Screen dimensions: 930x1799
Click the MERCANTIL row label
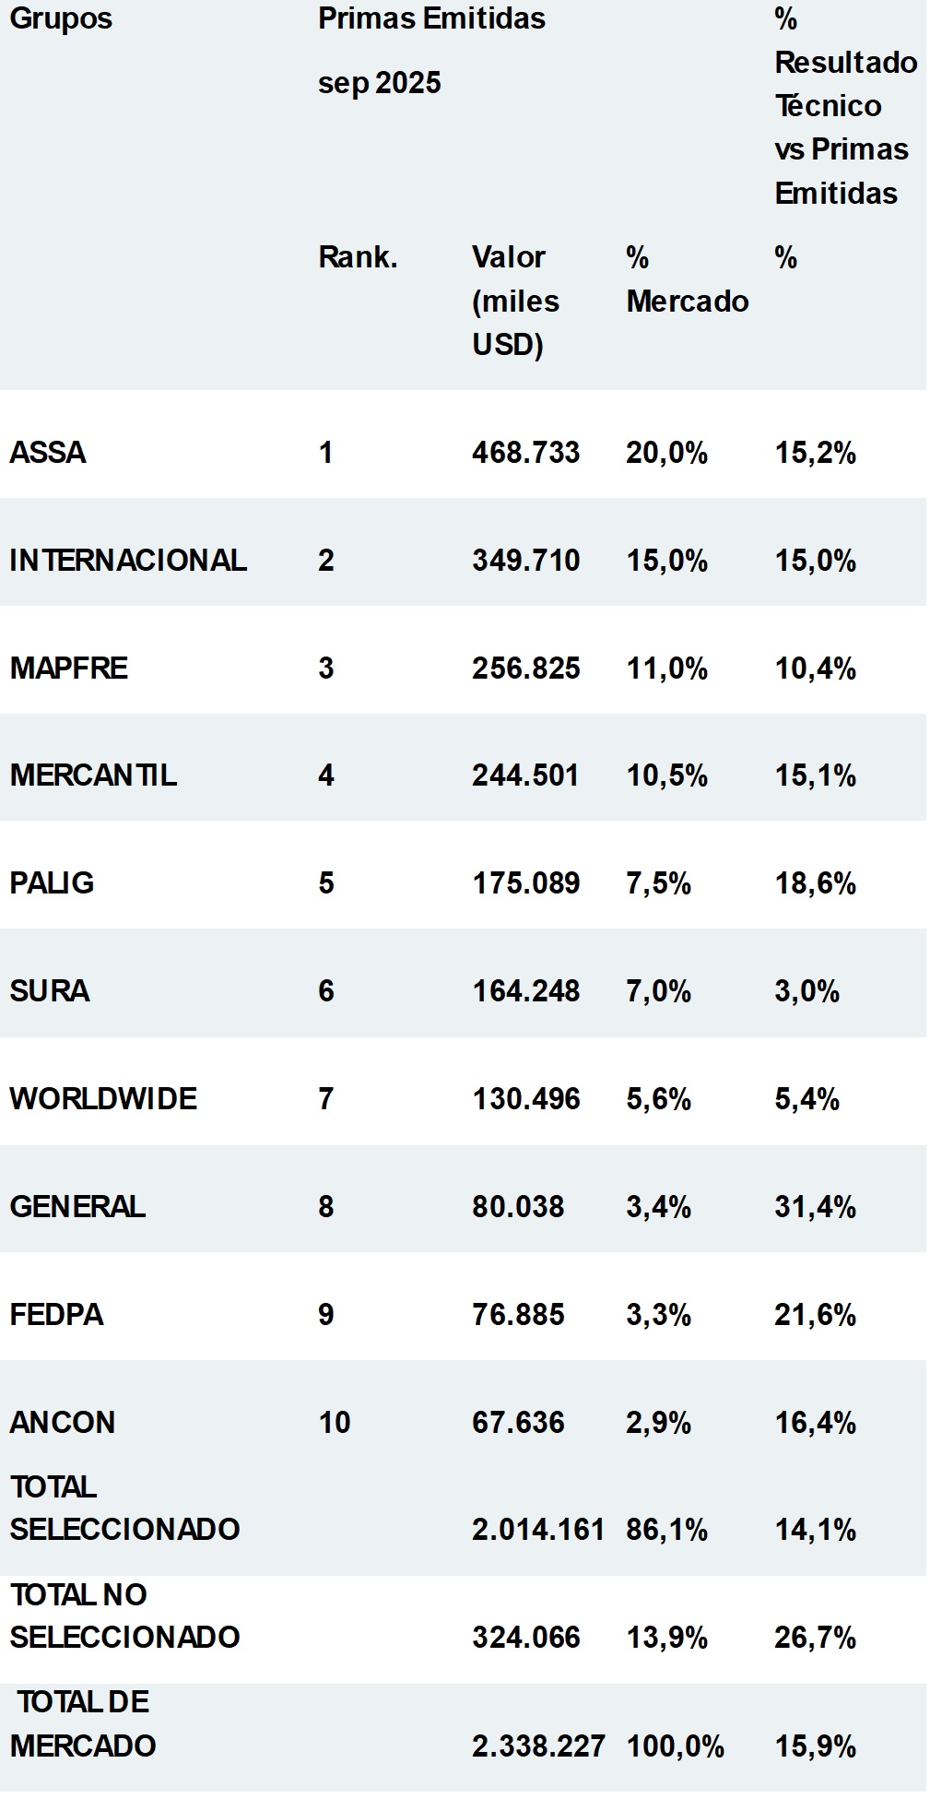pyautogui.click(x=93, y=775)
